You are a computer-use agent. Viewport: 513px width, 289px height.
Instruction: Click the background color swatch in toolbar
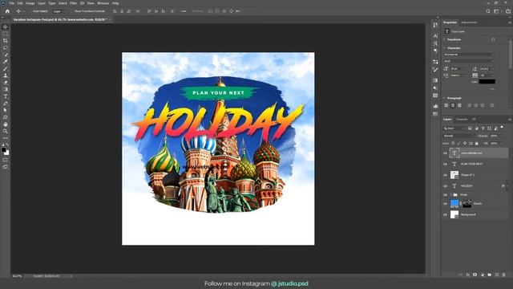[7, 153]
